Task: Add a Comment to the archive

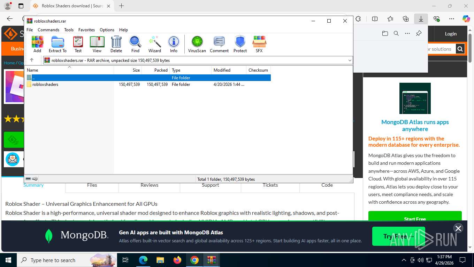Action: coord(219,44)
